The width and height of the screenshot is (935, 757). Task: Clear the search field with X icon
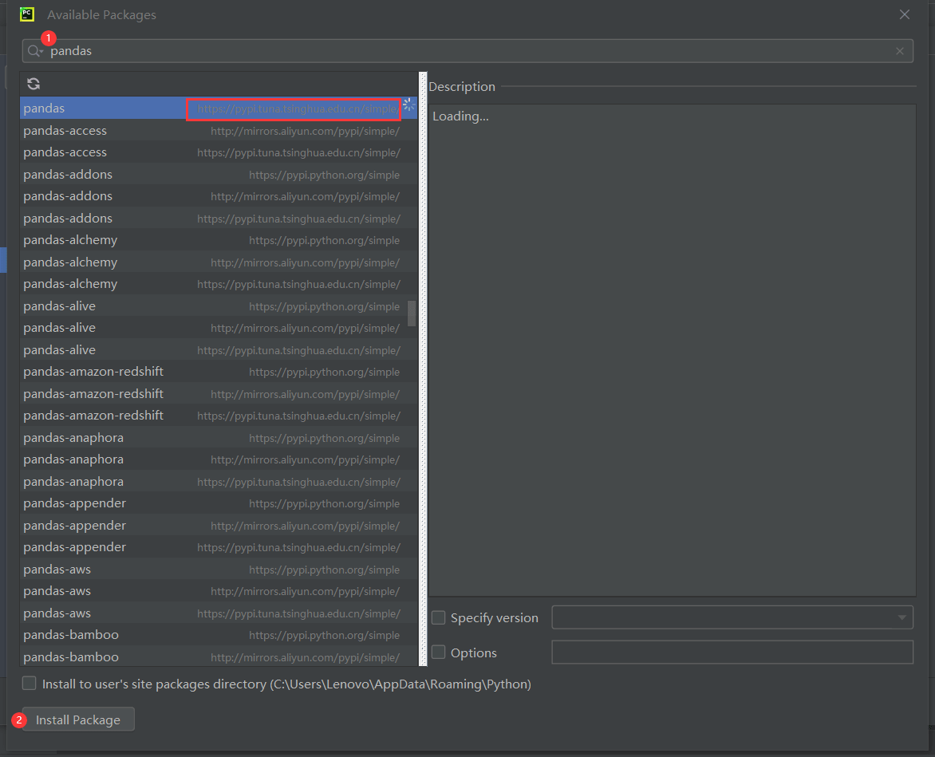[900, 51]
